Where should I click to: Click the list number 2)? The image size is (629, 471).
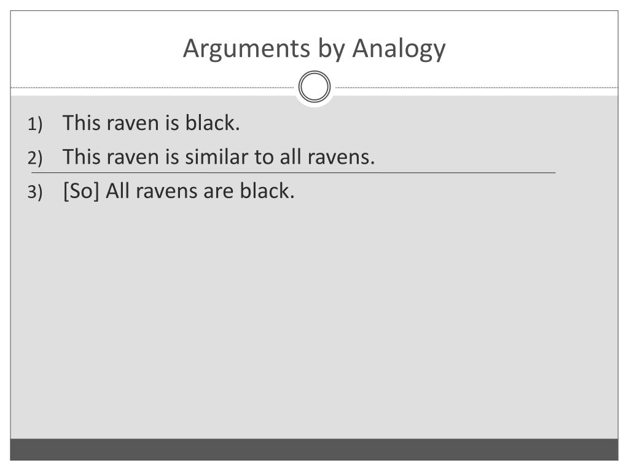35,158
